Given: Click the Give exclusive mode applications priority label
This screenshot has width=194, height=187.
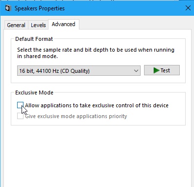Looking at the screenshot, I should click(x=76, y=116).
